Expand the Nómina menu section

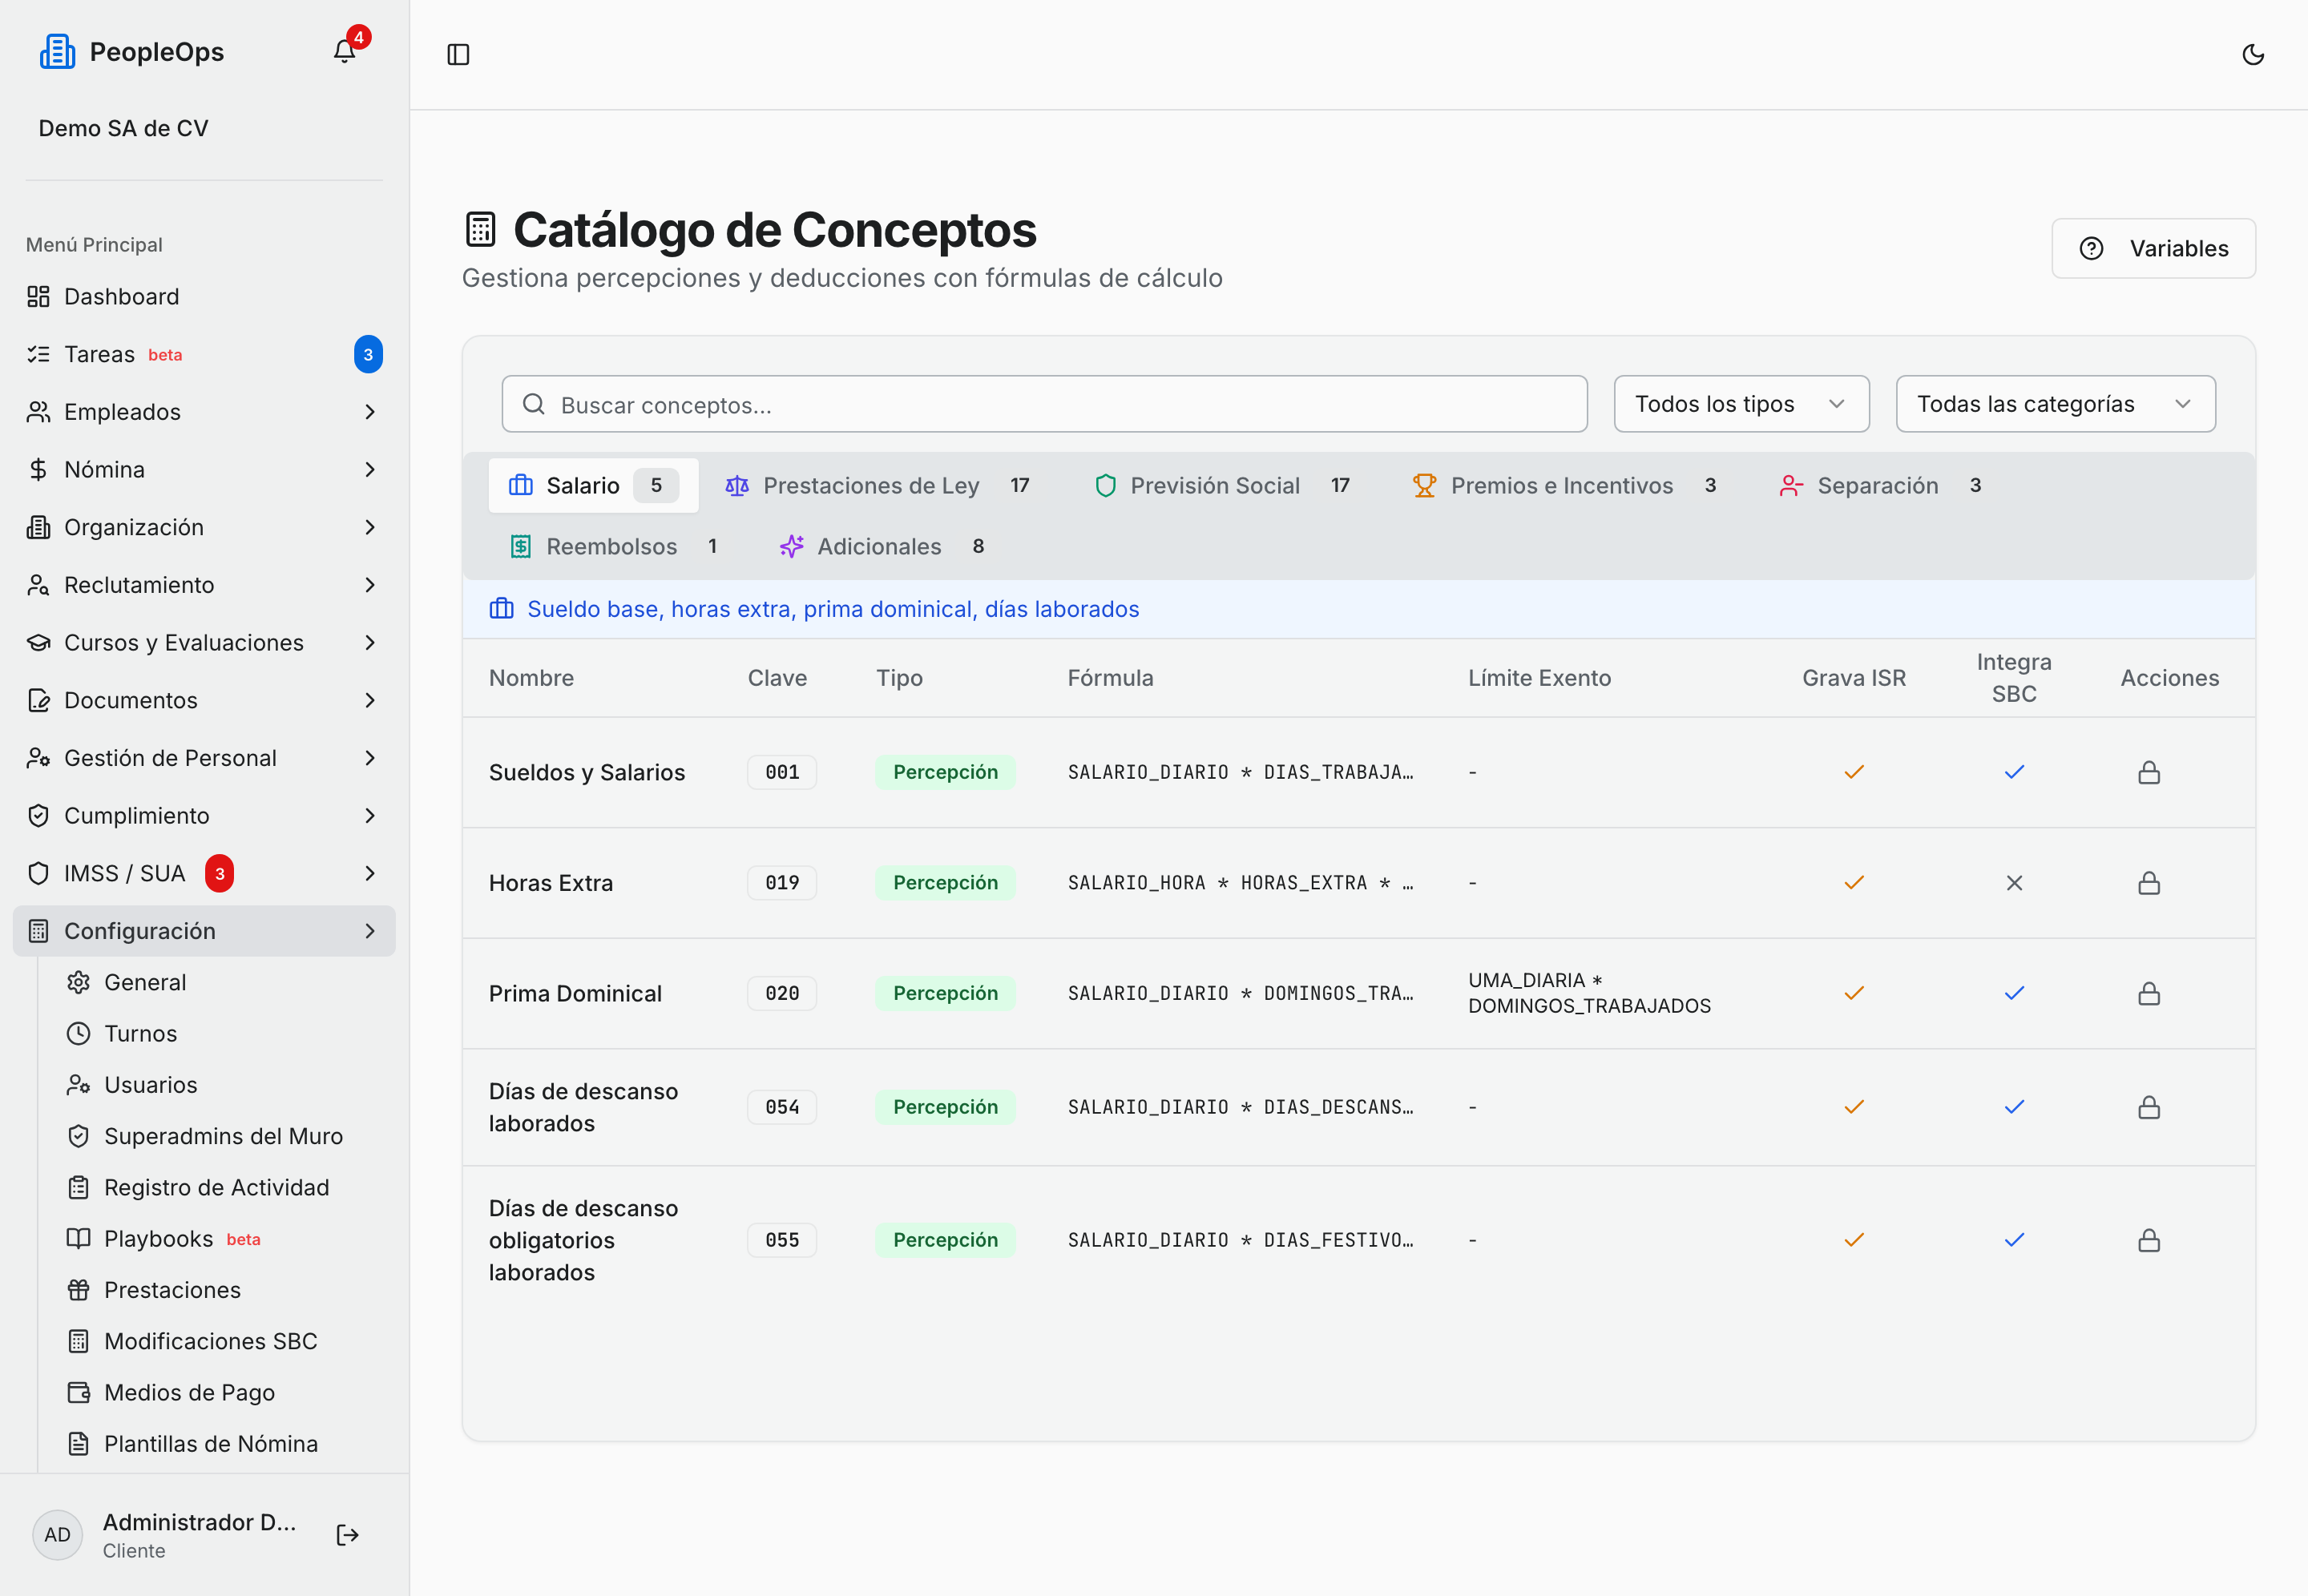pos(204,469)
